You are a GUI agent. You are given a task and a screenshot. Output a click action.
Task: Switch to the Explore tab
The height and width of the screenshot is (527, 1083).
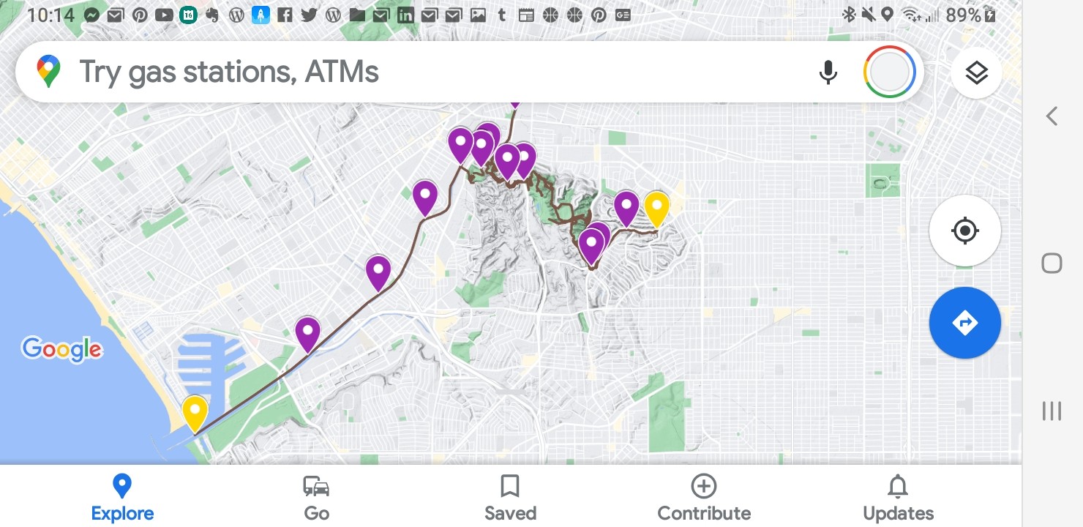[x=122, y=498]
